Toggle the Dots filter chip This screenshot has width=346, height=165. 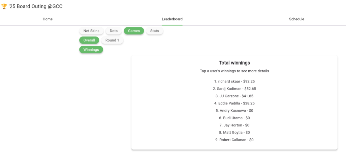[114, 31]
